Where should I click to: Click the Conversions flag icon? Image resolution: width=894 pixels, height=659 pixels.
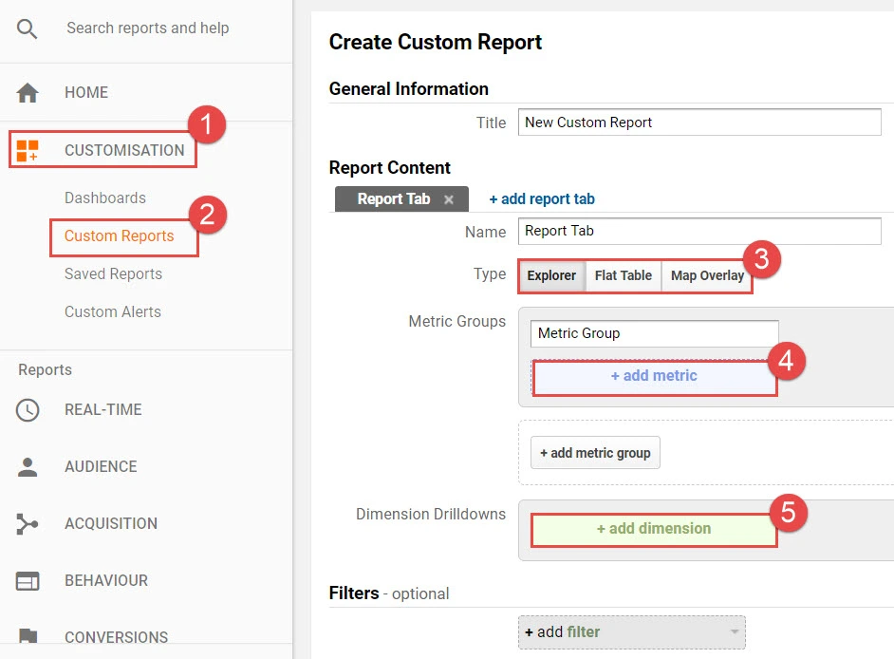click(28, 637)
